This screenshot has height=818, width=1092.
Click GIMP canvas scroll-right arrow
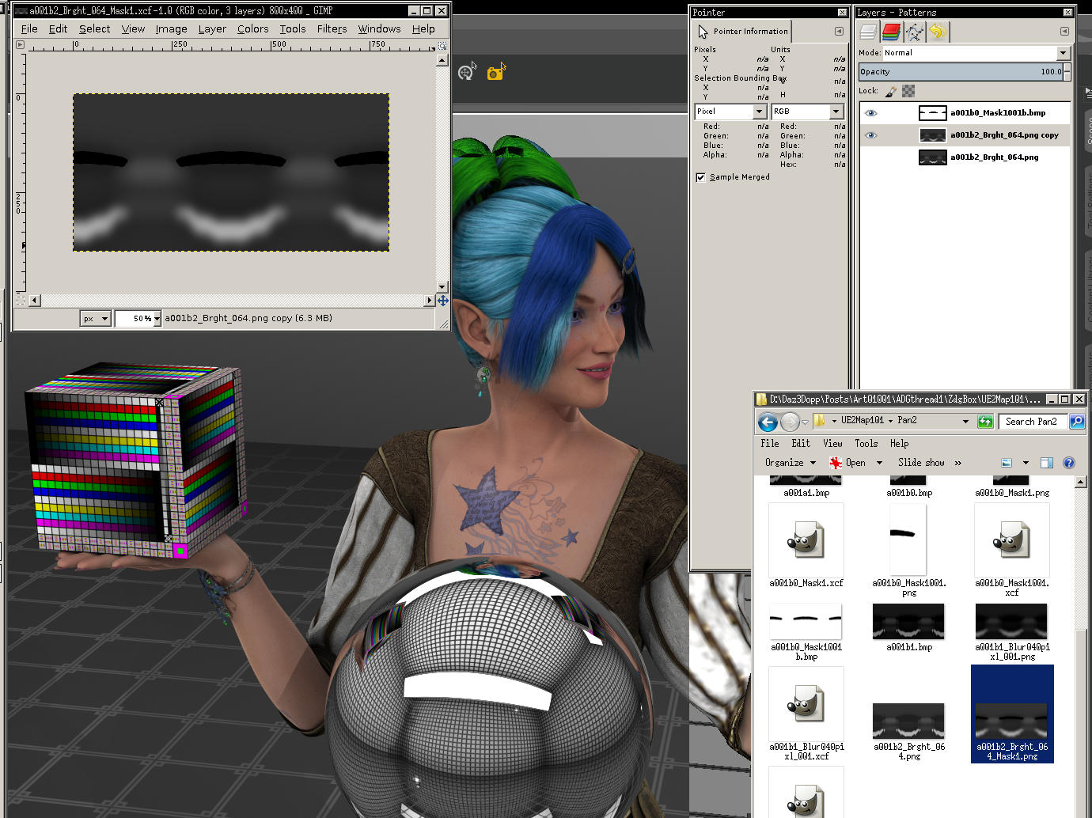(430, 301)
